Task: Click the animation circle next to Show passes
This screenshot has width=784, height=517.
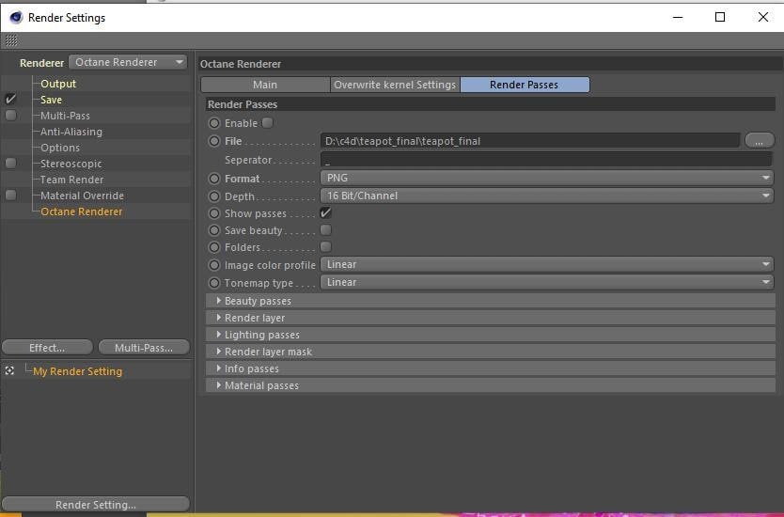Action: (214, 213)
